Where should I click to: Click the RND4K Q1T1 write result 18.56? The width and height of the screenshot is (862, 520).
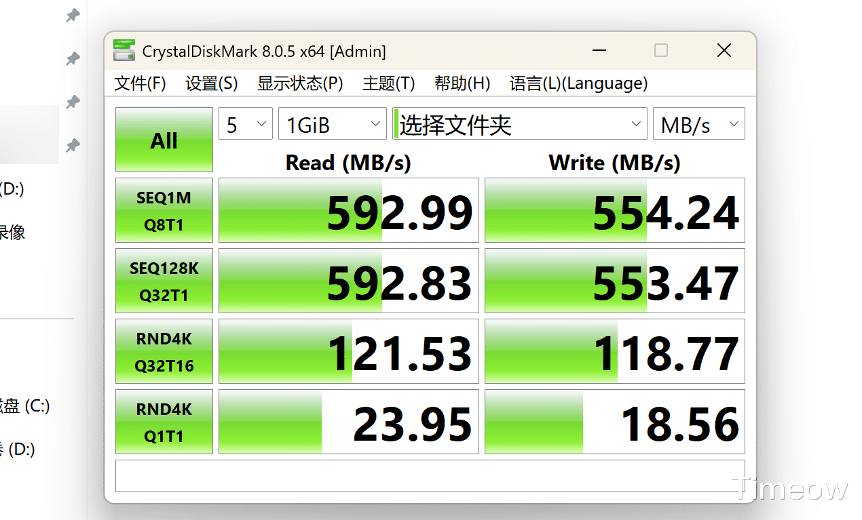[x=615, y=422]
